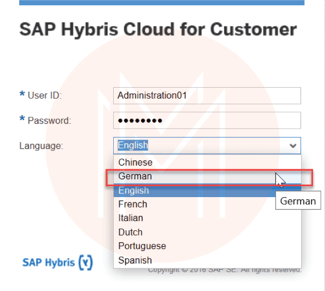325x291 pixels.
Task: Click the Password label text
Action: (49, 120)
